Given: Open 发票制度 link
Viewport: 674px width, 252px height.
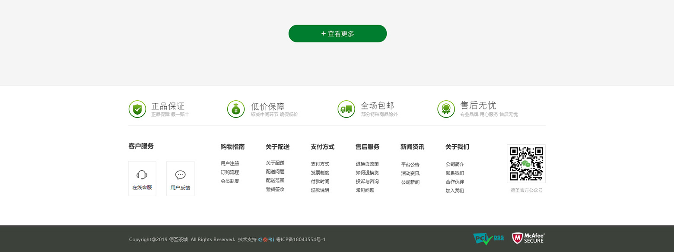Looking at the screenshot, I should tap(320, 173).
